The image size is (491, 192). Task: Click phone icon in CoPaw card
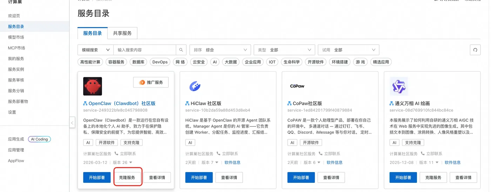pos(321,154)
